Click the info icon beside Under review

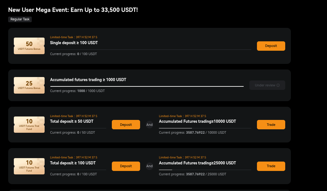(278, 85)
